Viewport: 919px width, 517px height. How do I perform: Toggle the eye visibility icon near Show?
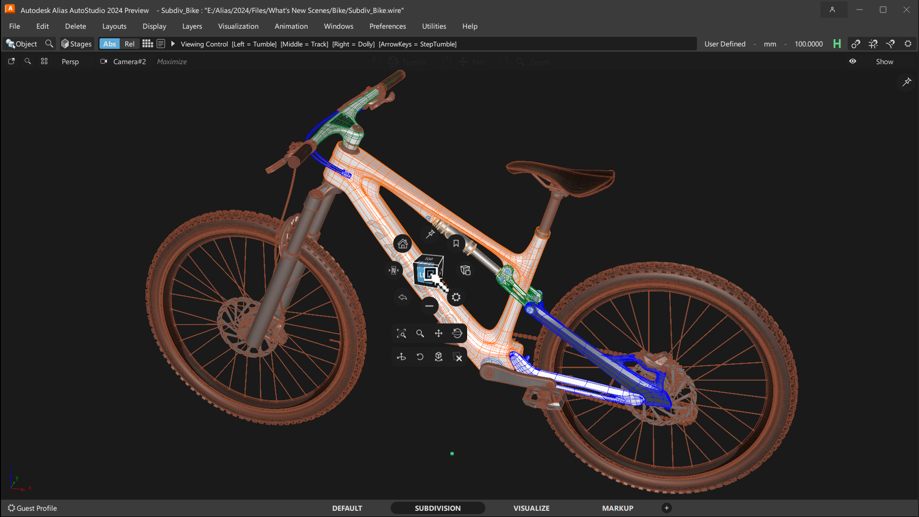pos(852,61)
